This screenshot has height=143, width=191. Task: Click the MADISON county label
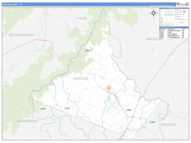pos(154,39)
